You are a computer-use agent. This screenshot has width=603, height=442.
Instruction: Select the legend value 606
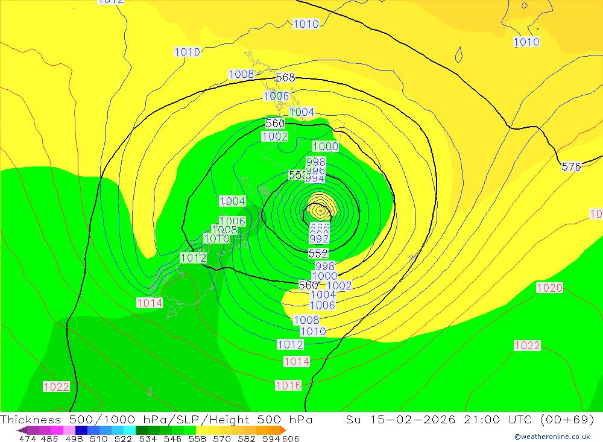coord(291,438)
